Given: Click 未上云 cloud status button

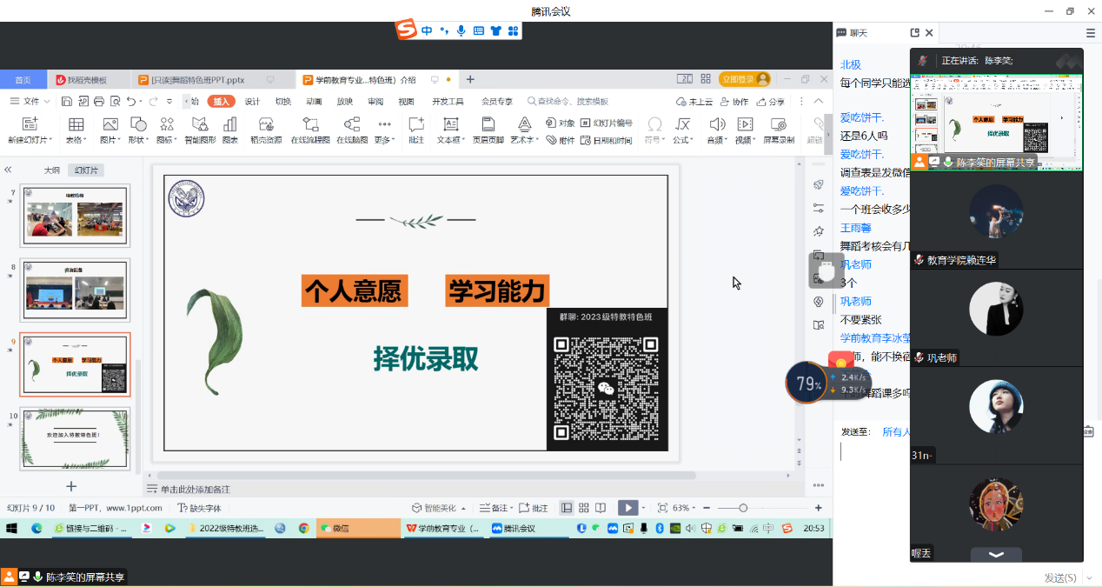Looking at the screenshot, I should (x=695, y=102).
